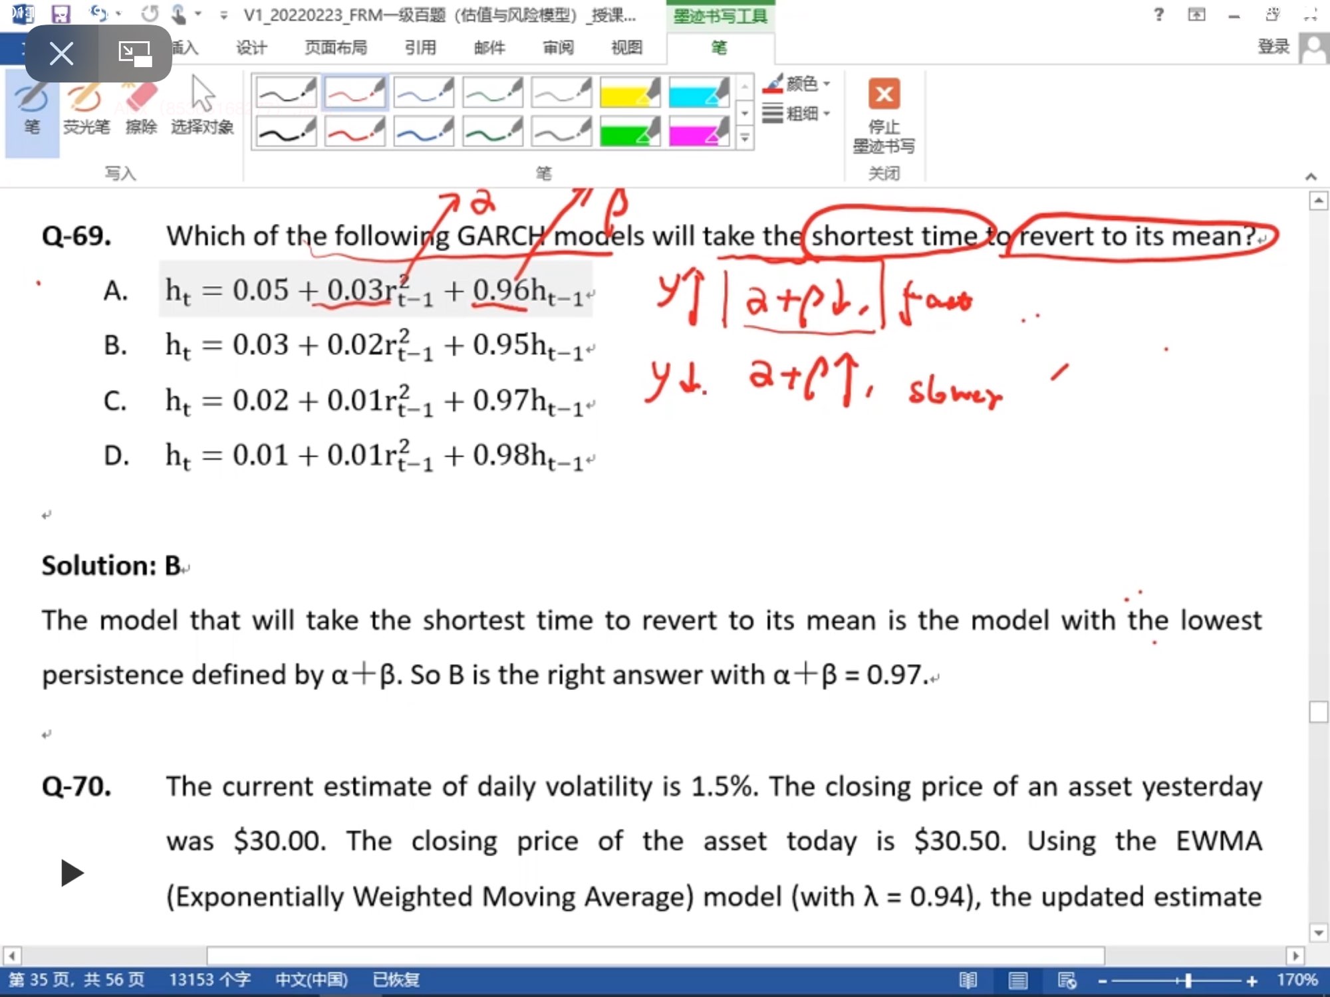Click the vertical scrollbar down arrow

(x=1318, y=933)
